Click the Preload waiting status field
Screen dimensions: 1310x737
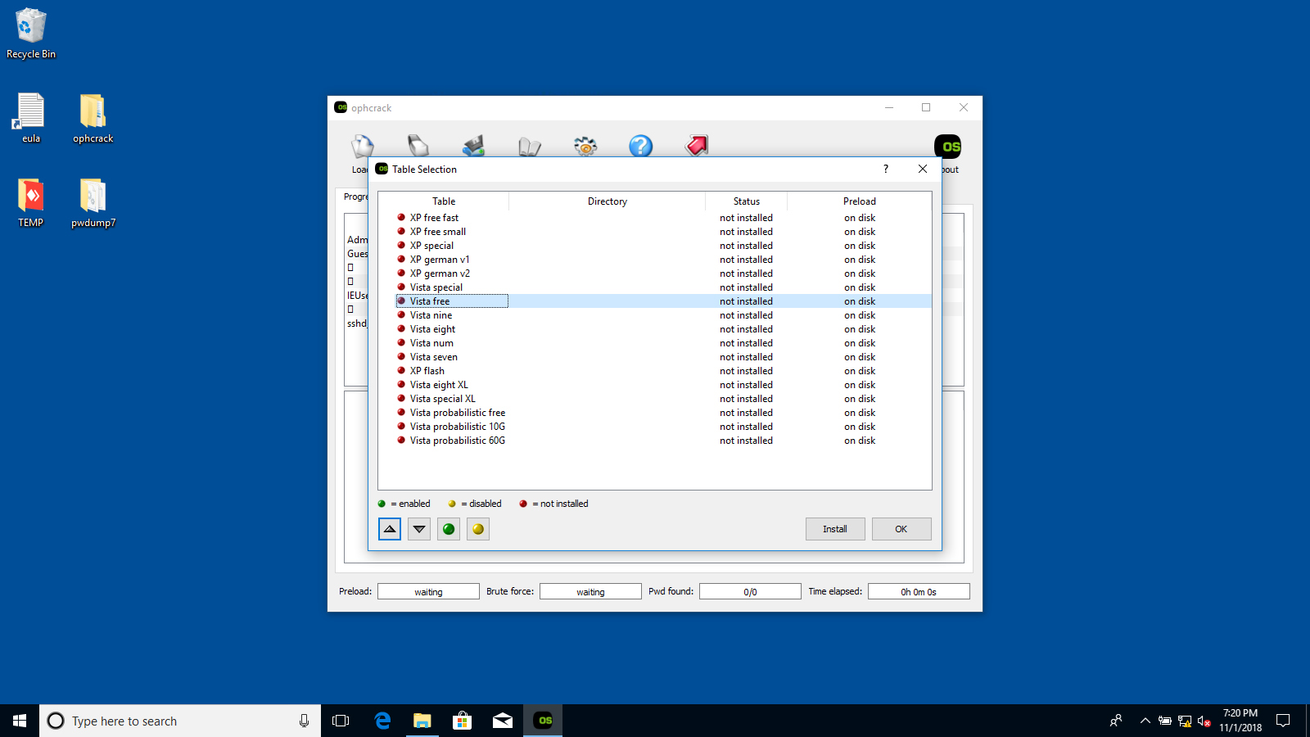428,591
